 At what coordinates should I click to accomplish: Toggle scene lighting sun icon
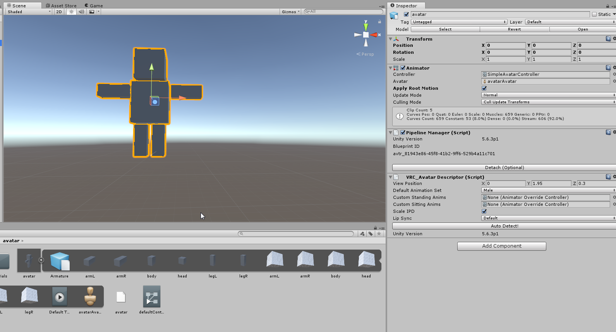pyautogui.click(x=71, y=12)
